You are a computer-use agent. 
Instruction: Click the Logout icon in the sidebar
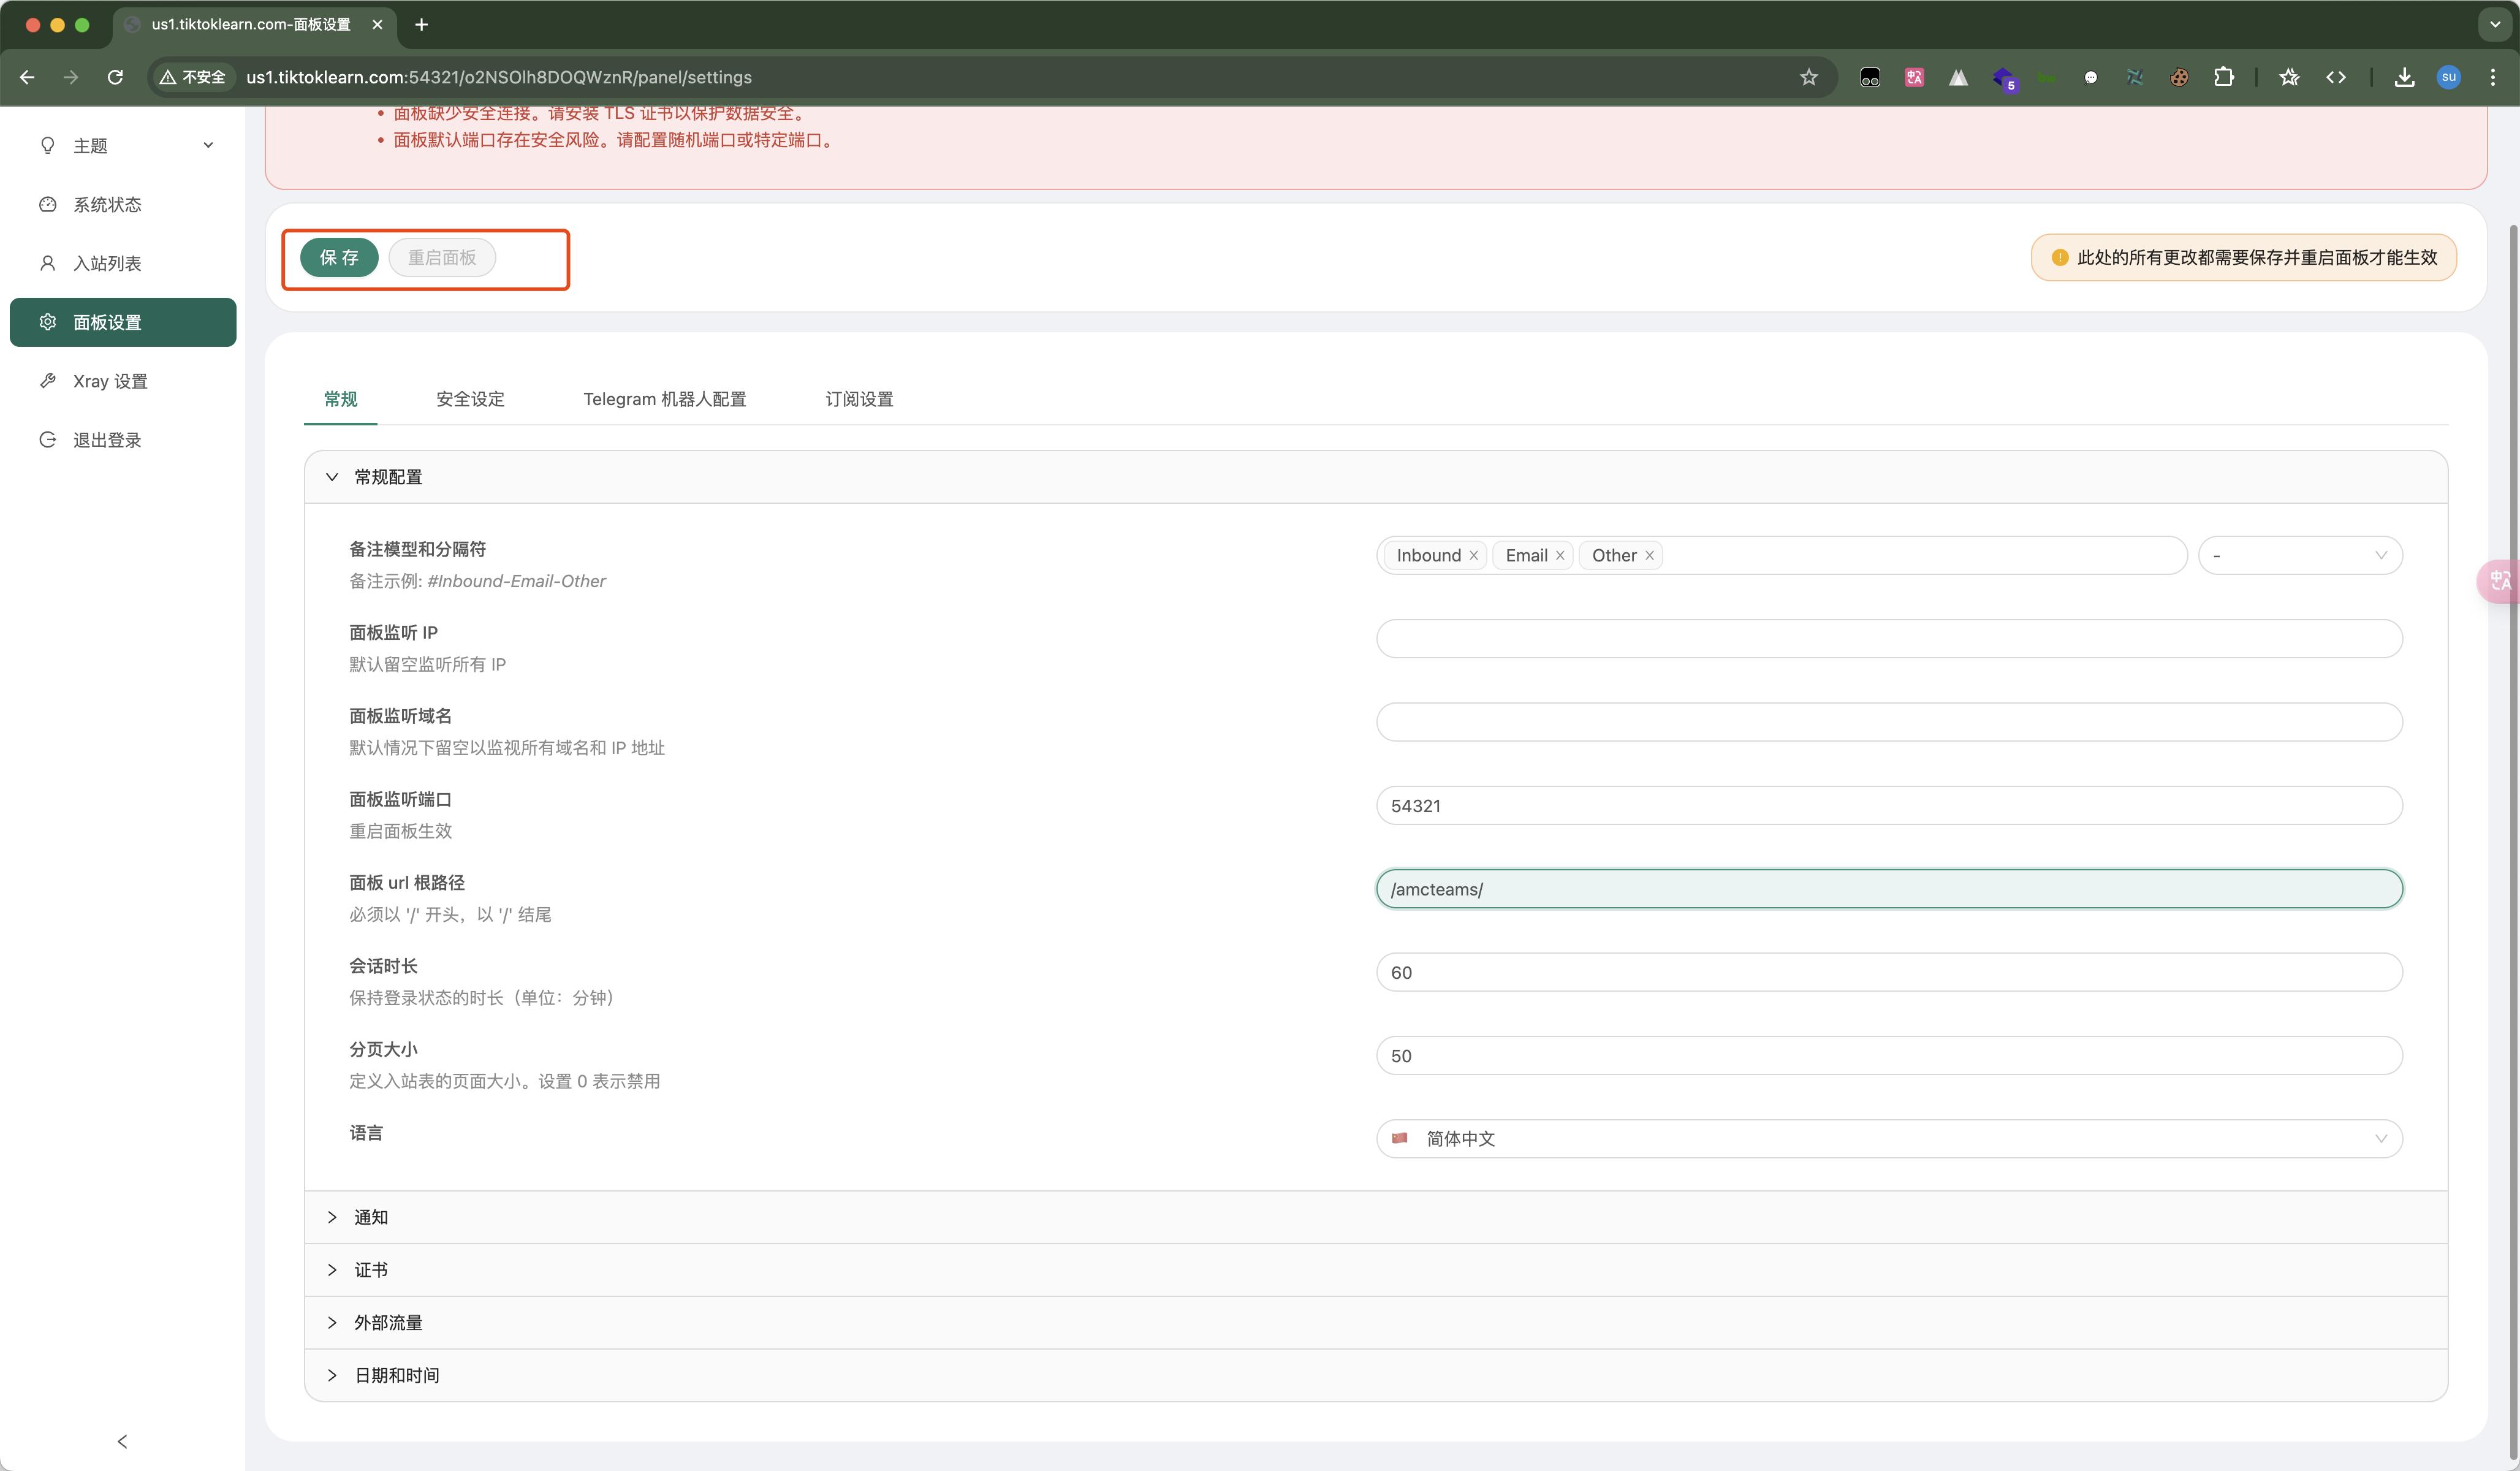47,440
